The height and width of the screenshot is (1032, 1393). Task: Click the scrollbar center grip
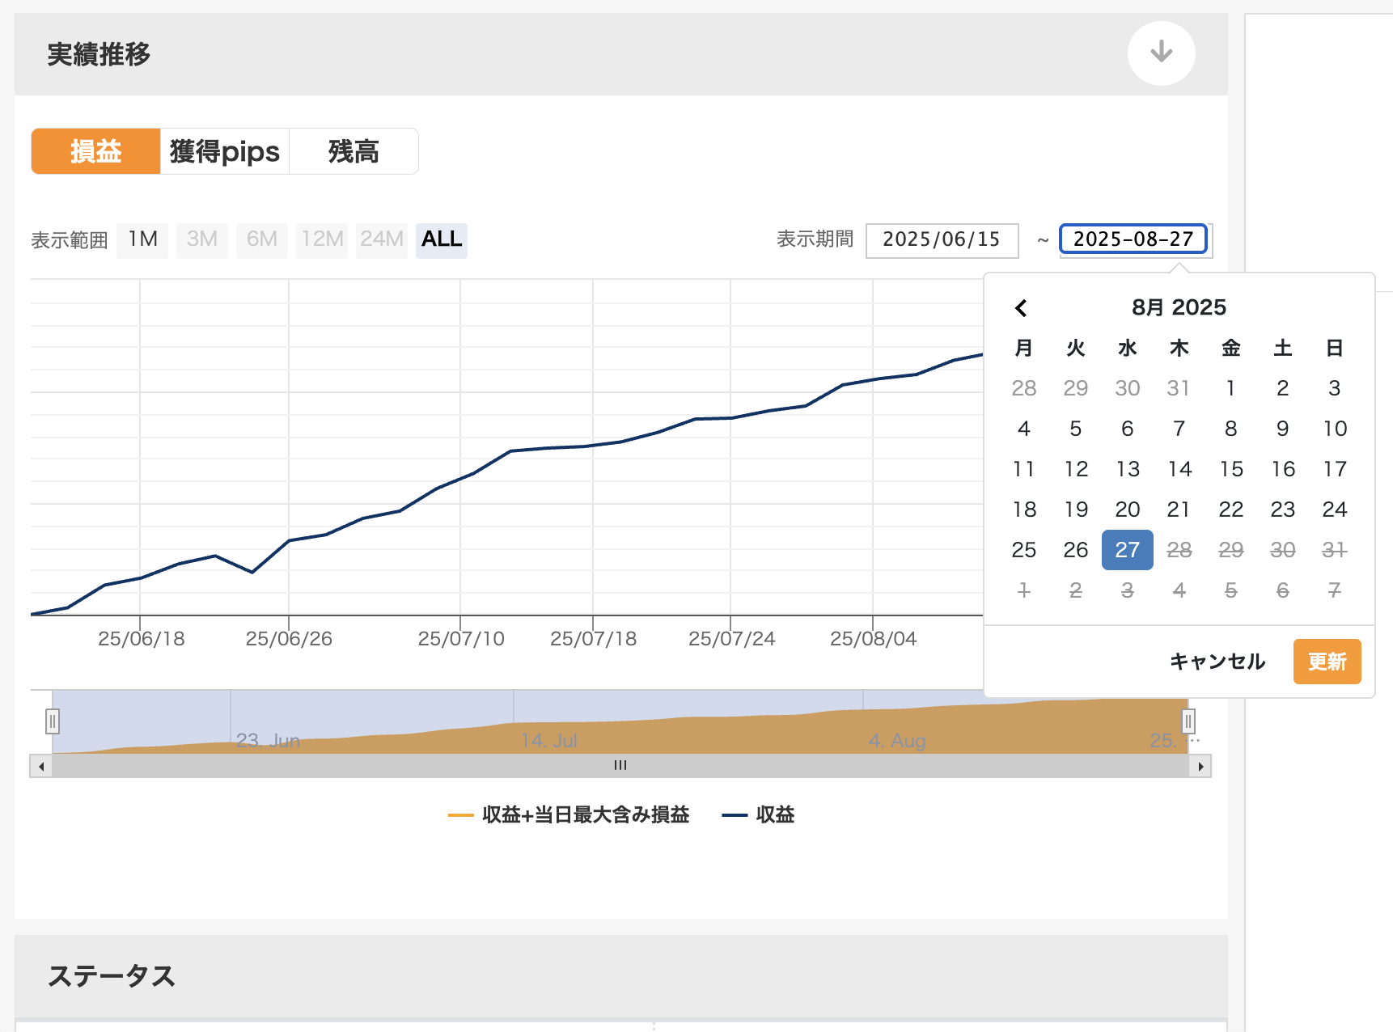point(620,765)
